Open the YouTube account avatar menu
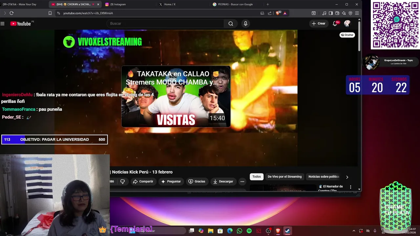 [x=347, y=24]
